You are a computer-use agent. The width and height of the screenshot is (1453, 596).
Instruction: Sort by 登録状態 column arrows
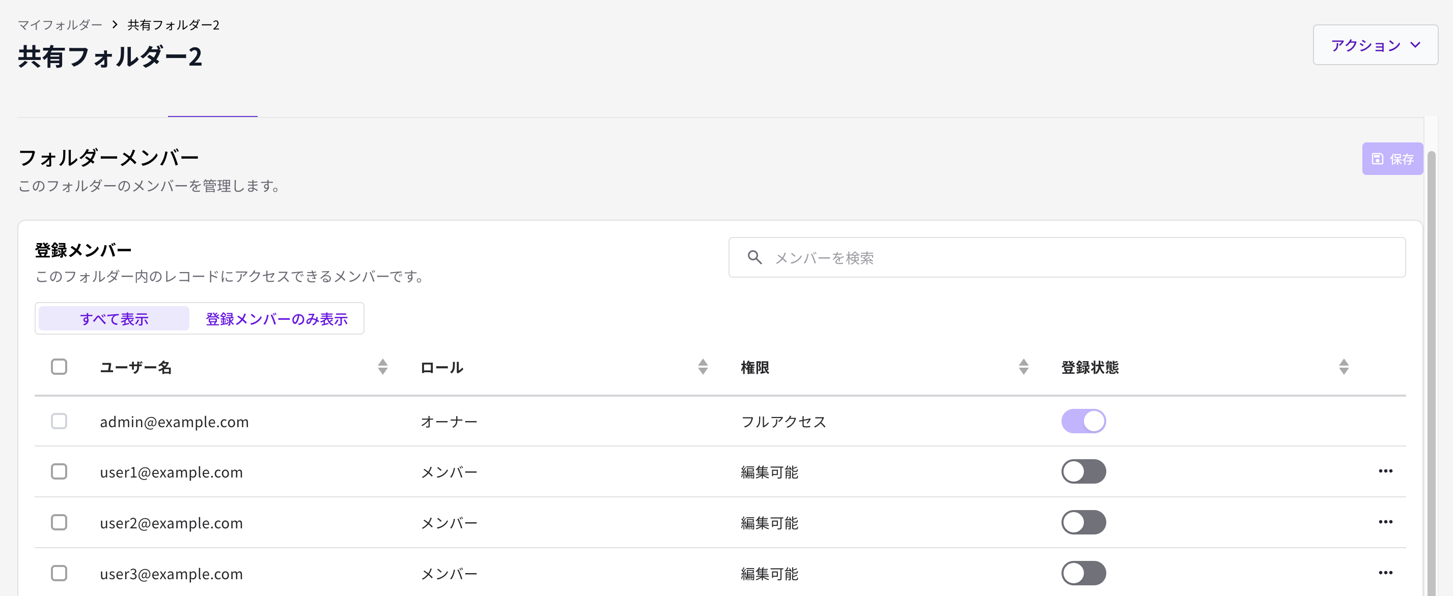[1344, 367]
